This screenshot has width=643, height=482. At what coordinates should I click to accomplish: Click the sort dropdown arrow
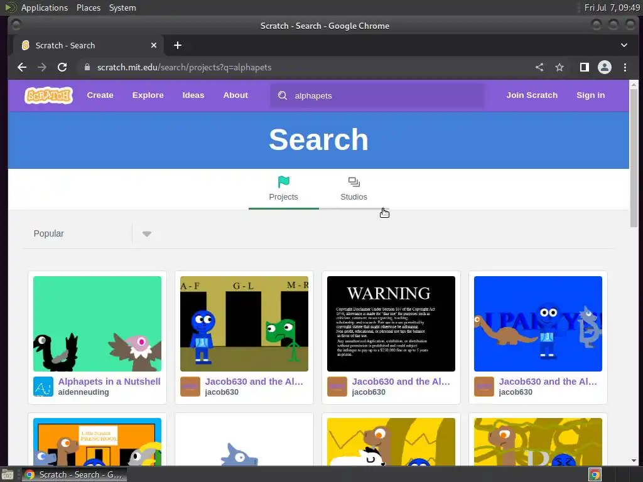[x=146, y=234]
